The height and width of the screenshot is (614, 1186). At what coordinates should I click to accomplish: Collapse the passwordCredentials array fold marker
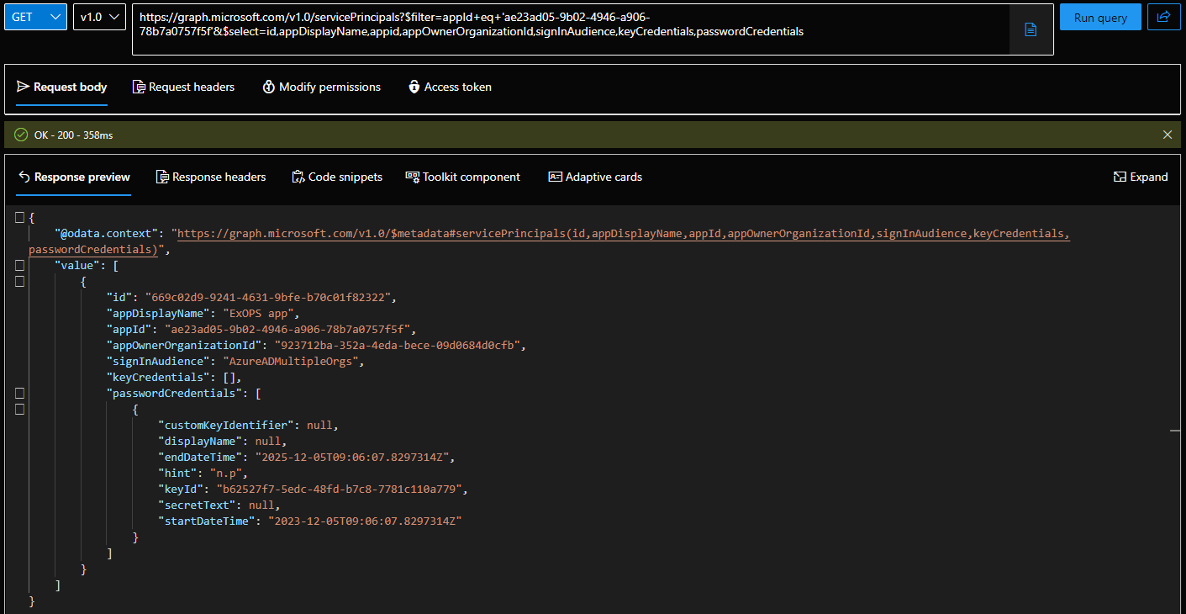click(19, 394)
